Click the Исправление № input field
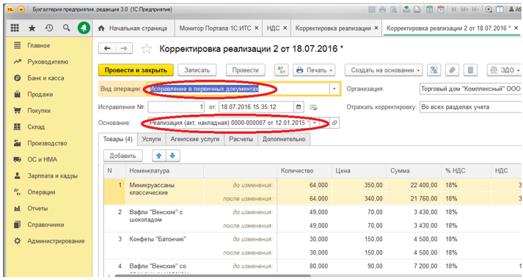The image size is (523, 280). coord(176,107)
